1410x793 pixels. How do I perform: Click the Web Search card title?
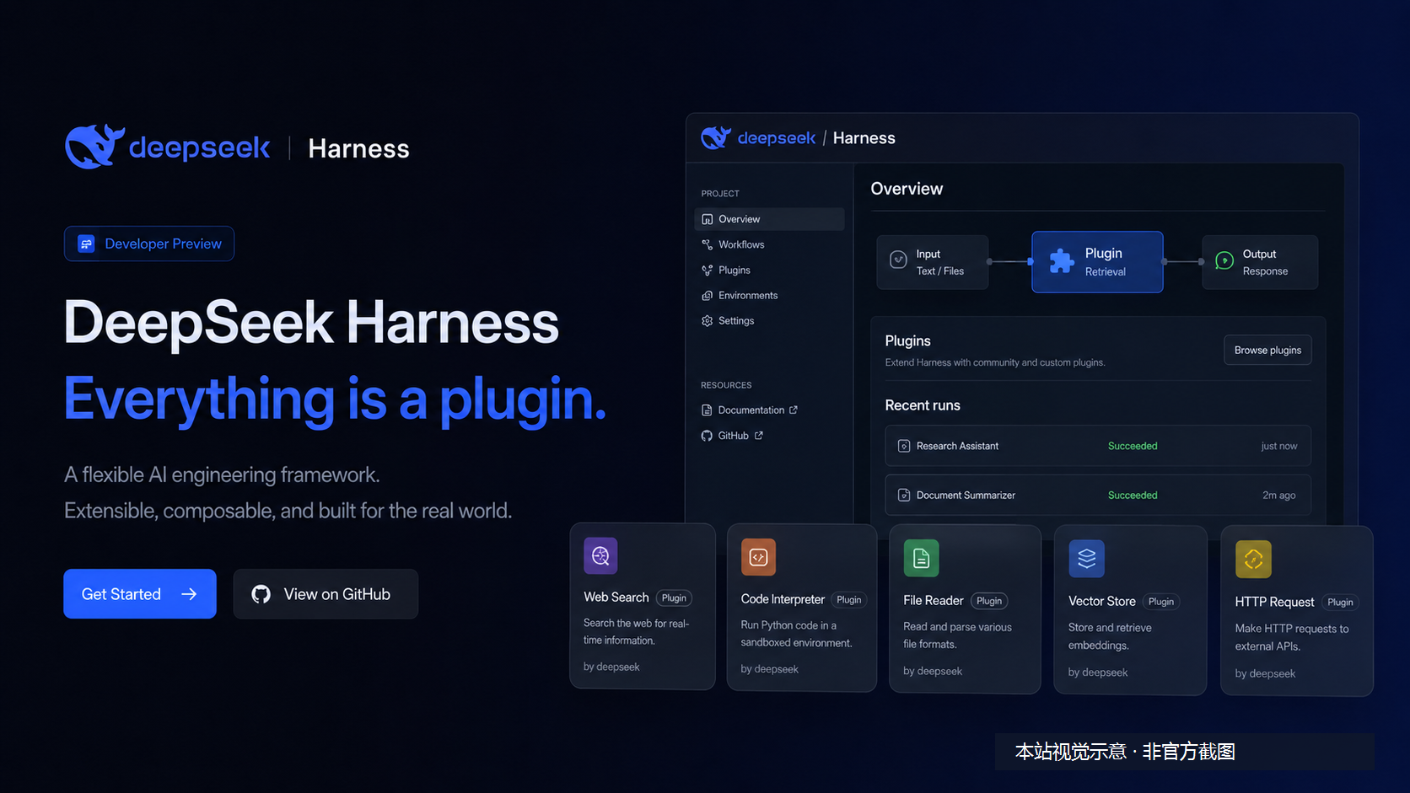tap(616, 597)
